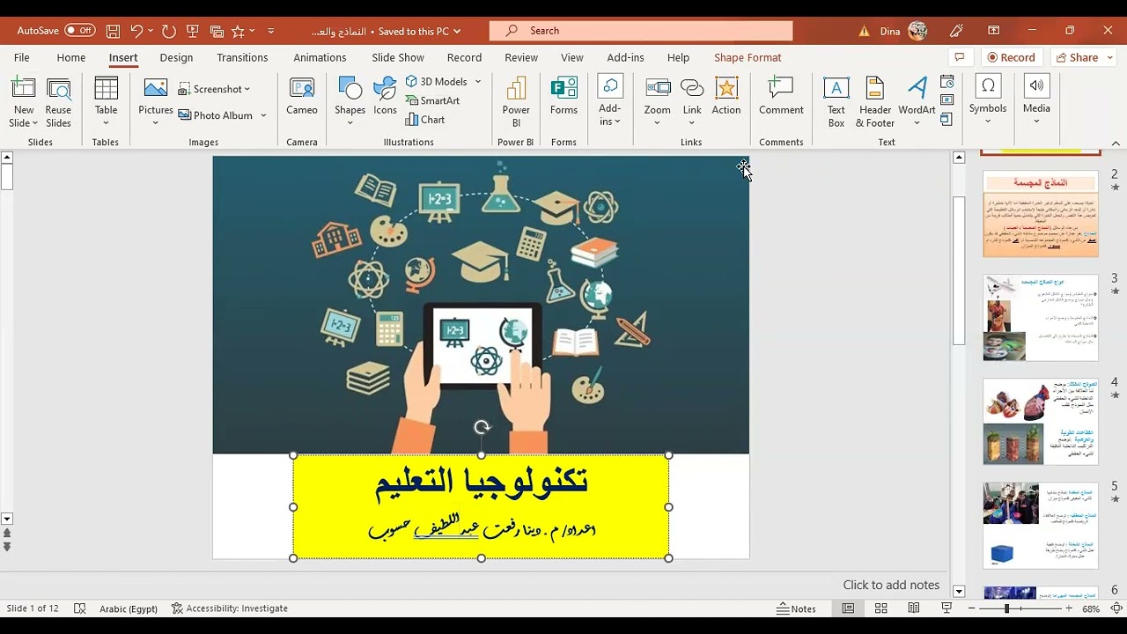Expand the 3D Models dropdown arrow

(x=478, y=81)
